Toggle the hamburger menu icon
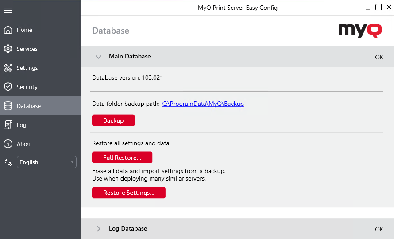 tap(8, 10)
